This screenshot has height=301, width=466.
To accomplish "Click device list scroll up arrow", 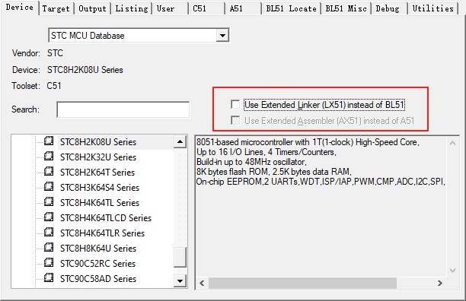I will point(180,141).
